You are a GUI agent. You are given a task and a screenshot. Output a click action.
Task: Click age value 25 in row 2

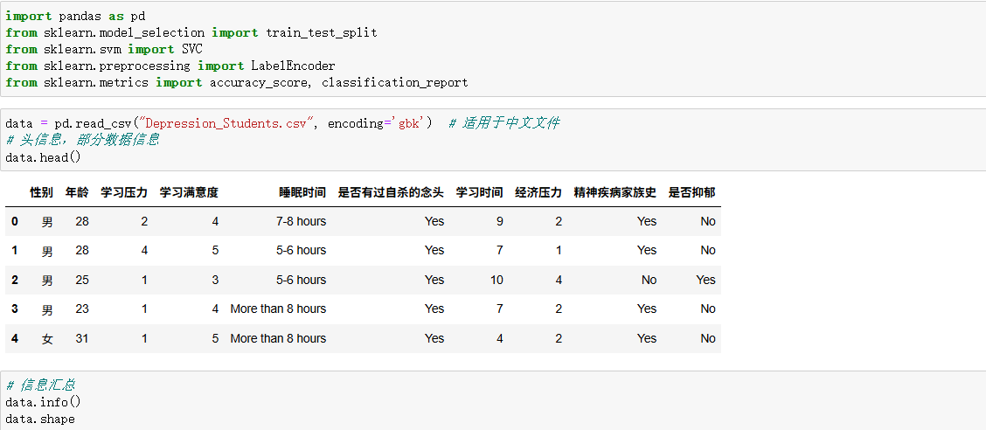pyautogui.click(x=82, y=280)
